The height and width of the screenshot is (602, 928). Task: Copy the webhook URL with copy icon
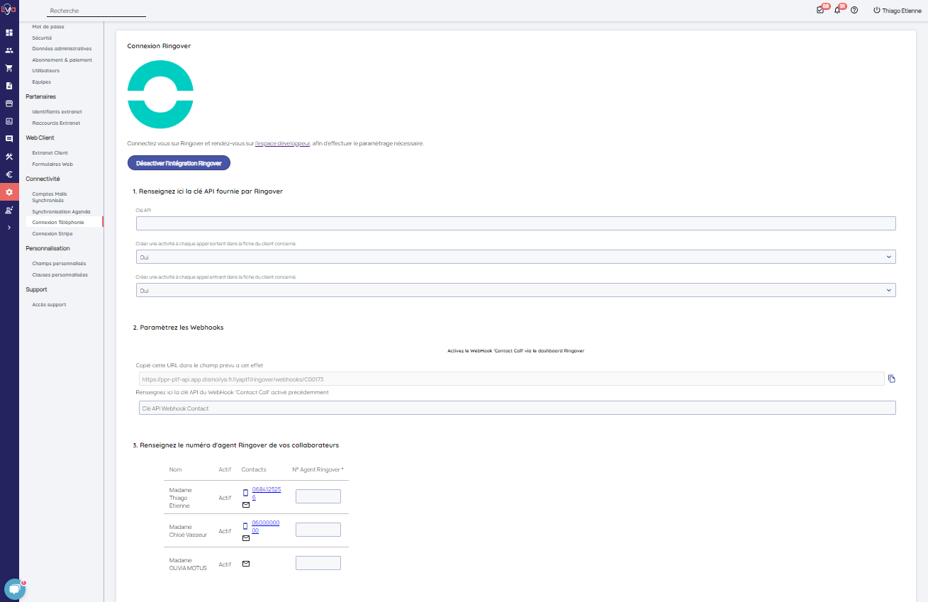(892, 379)
